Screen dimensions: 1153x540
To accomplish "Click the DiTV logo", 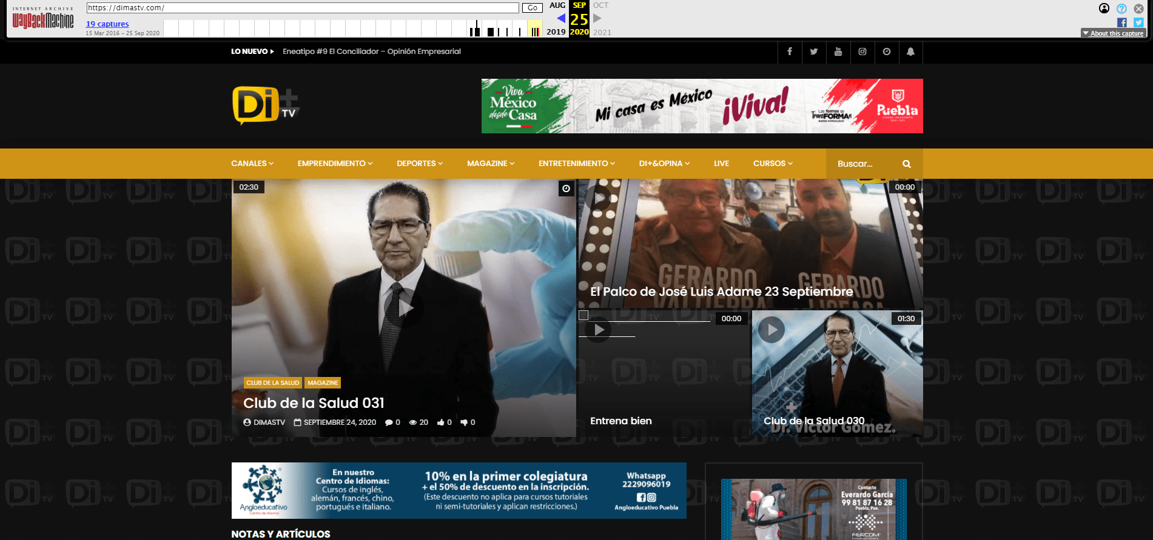I will tap(266, 105).
